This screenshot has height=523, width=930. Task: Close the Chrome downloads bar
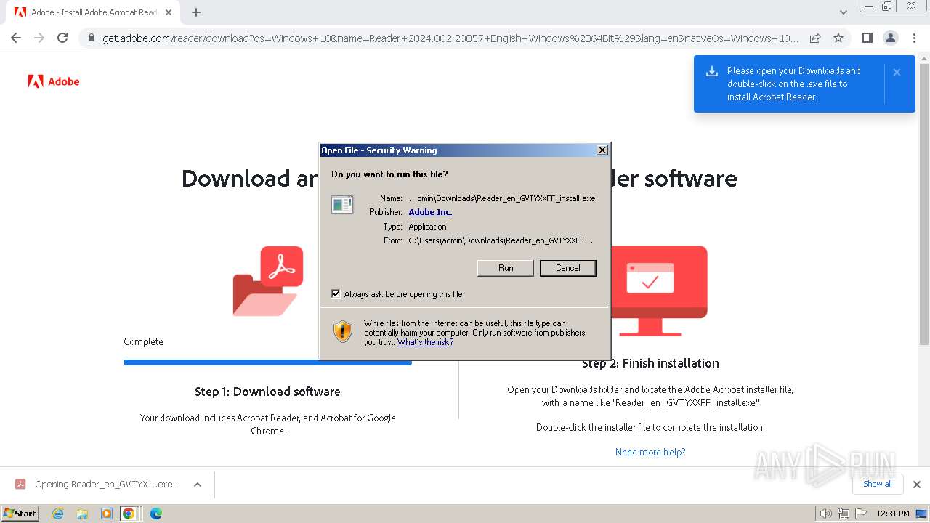tap(916, 485)
